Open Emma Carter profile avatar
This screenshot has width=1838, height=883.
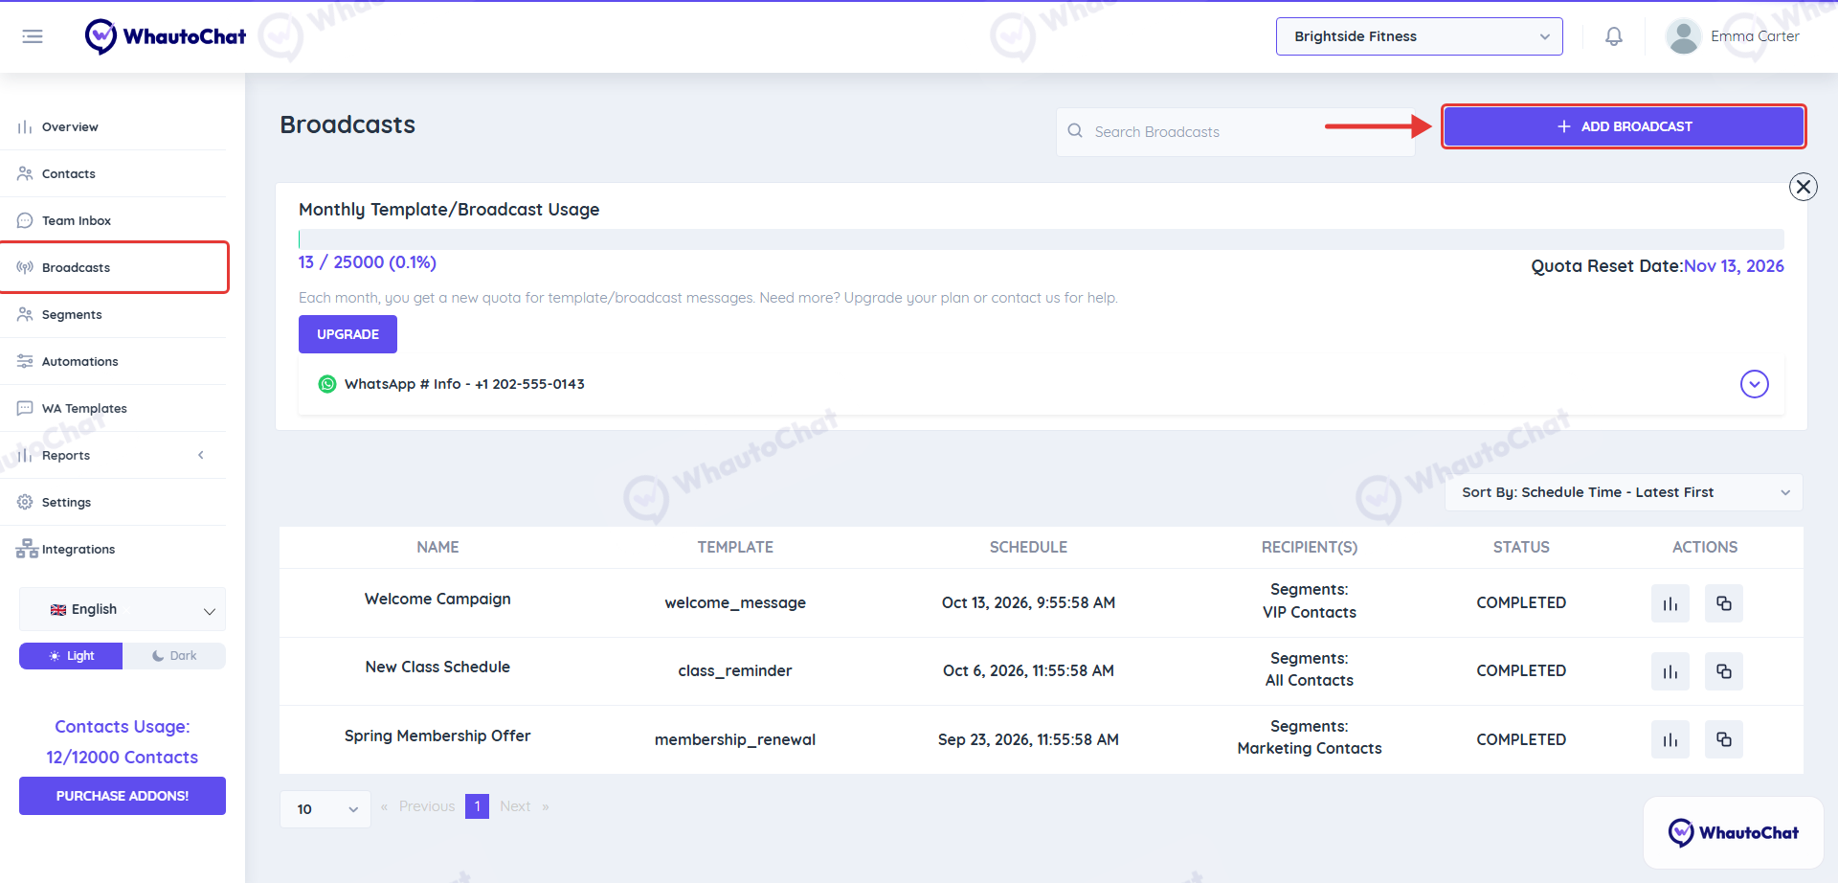1683,36
